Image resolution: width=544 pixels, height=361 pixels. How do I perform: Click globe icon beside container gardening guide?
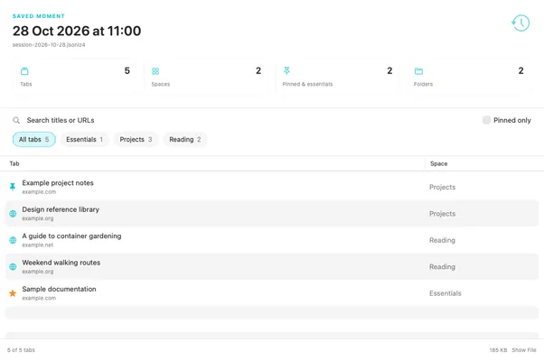click(13, 240)
